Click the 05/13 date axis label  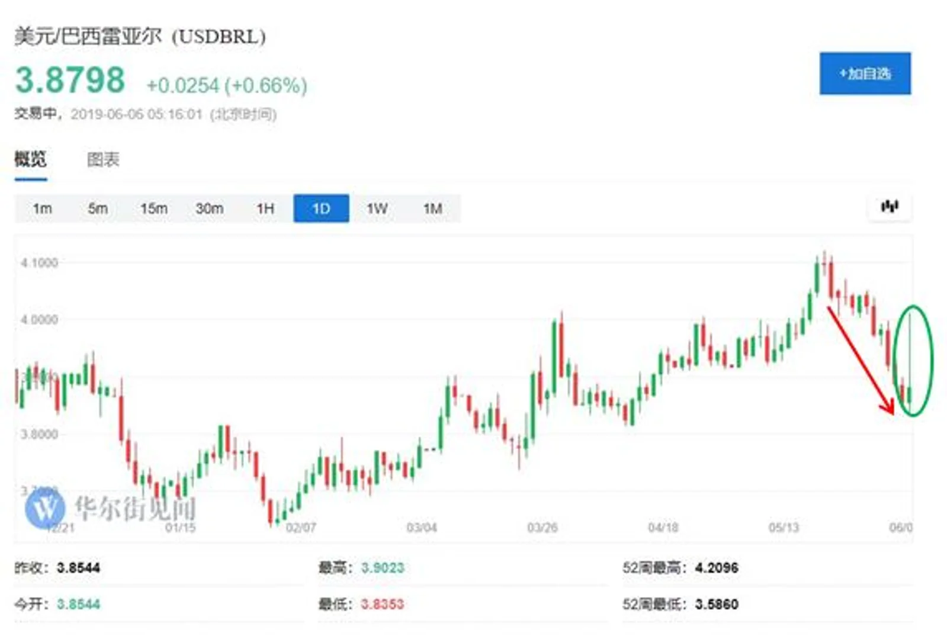(784, 527)
